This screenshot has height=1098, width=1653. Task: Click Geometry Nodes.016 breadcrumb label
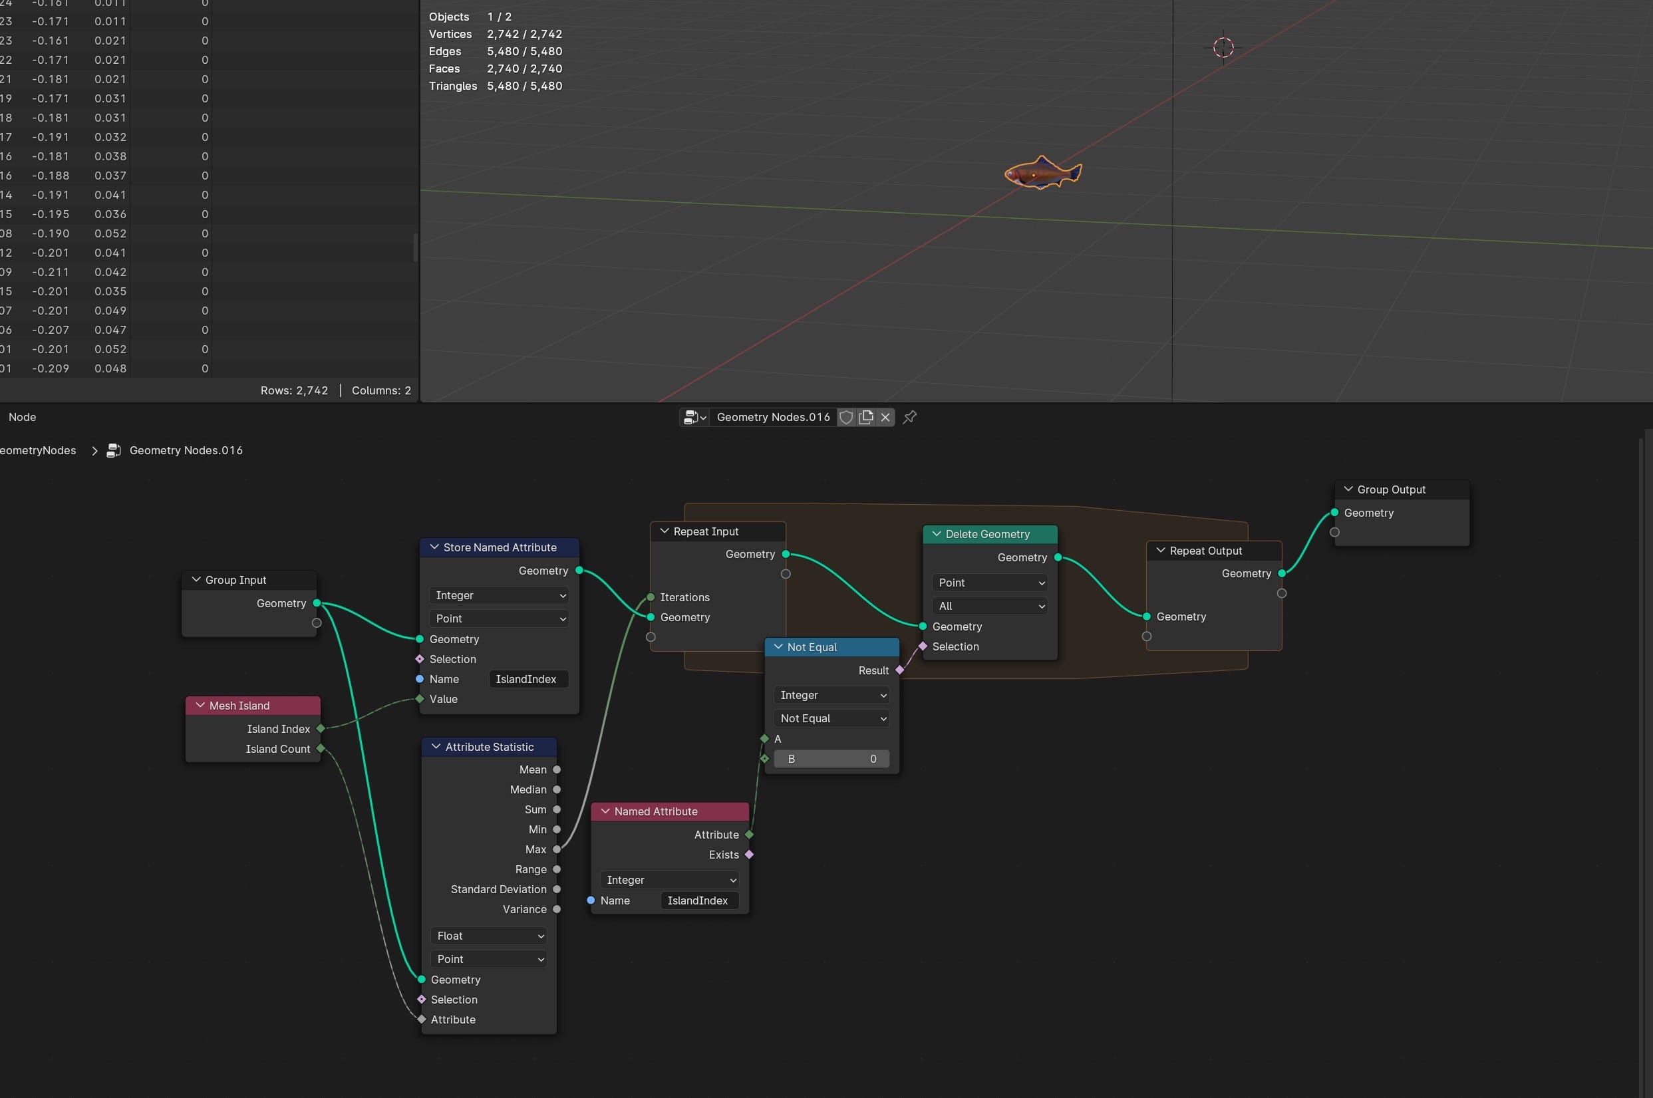(x=186, y=450)
